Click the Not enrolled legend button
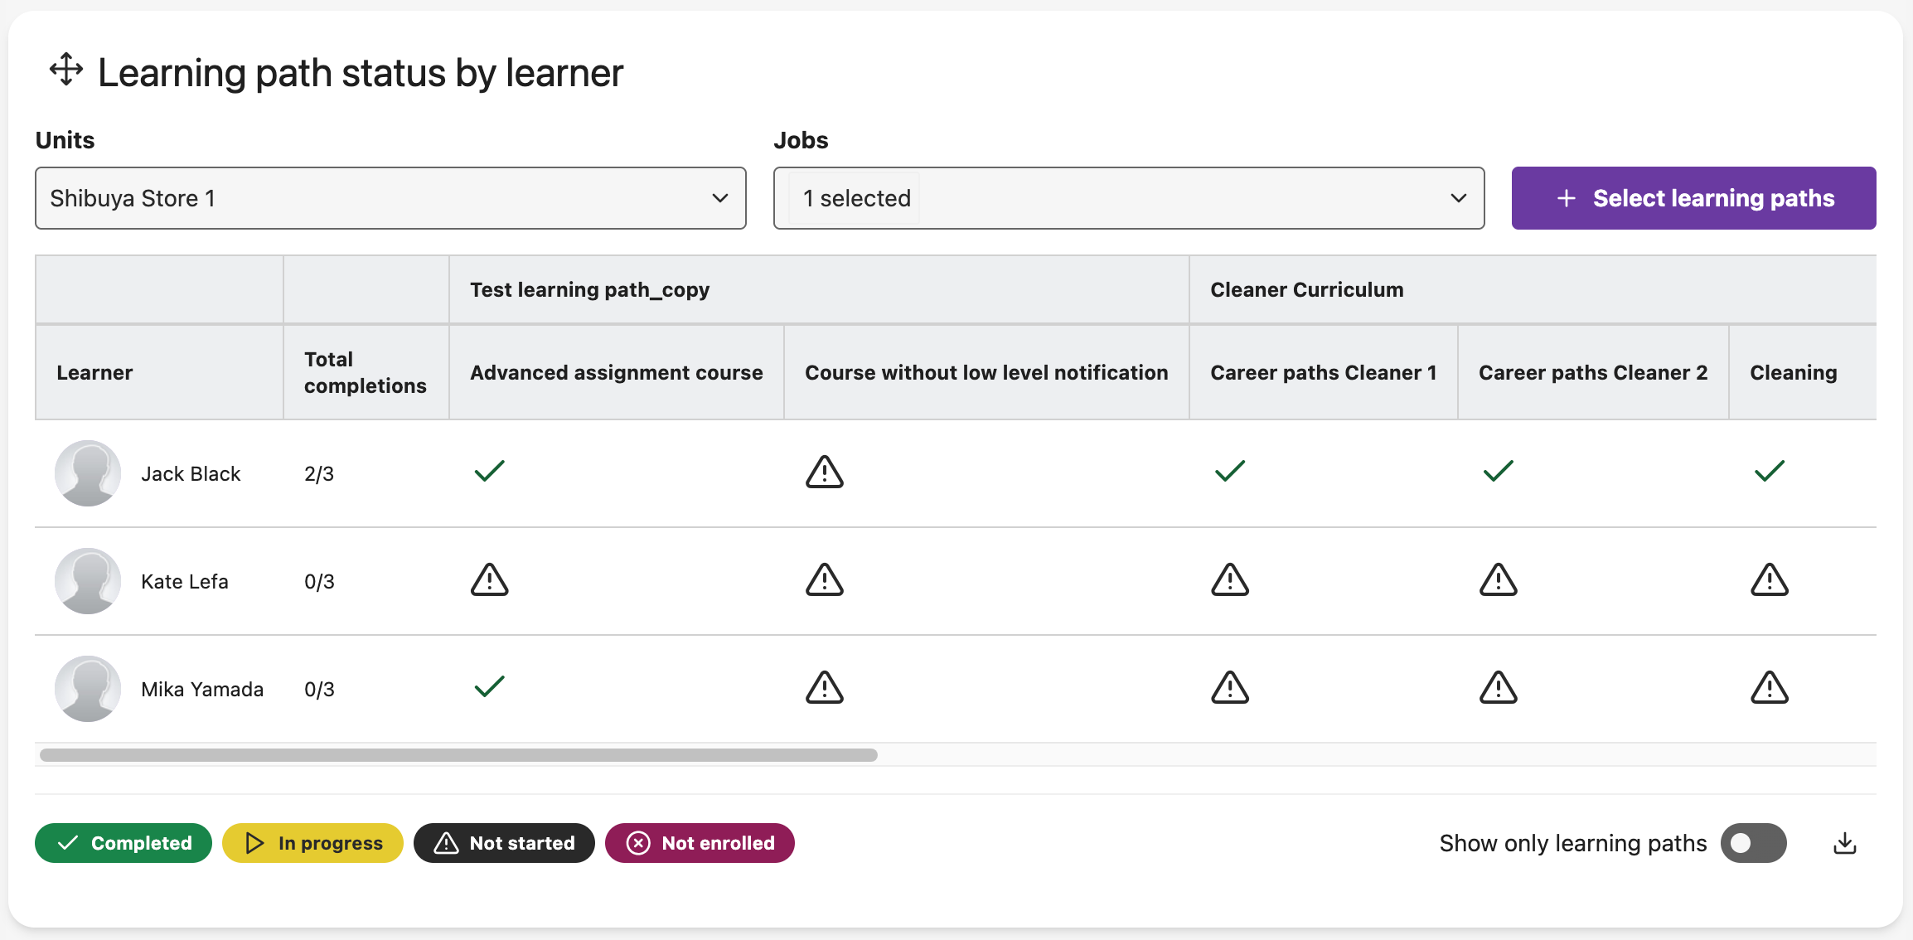Screen dimensions: 1913x940 coord(700,844)
